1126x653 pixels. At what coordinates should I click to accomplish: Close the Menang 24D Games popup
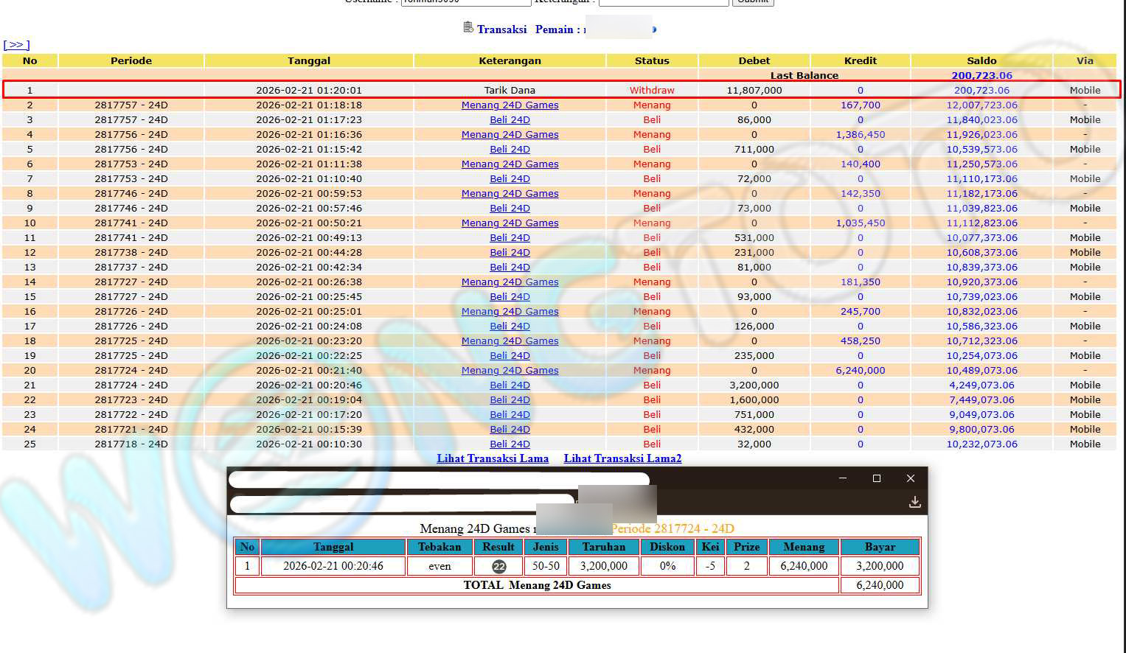click(910, 478)
